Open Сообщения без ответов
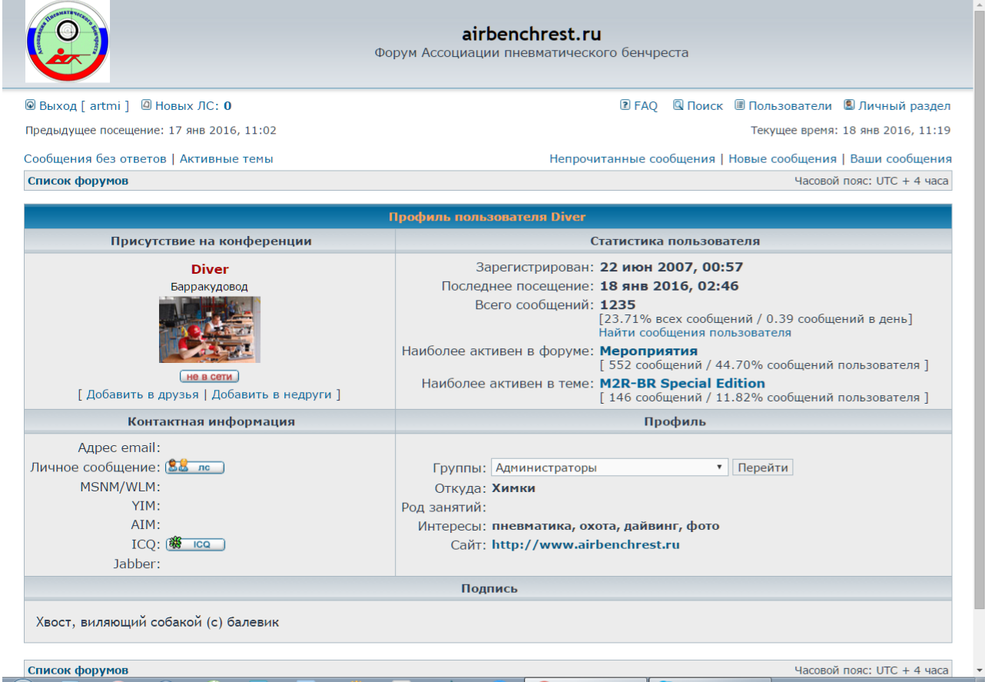The width and height of the screenshot is (985, 682). pos(95,159)
